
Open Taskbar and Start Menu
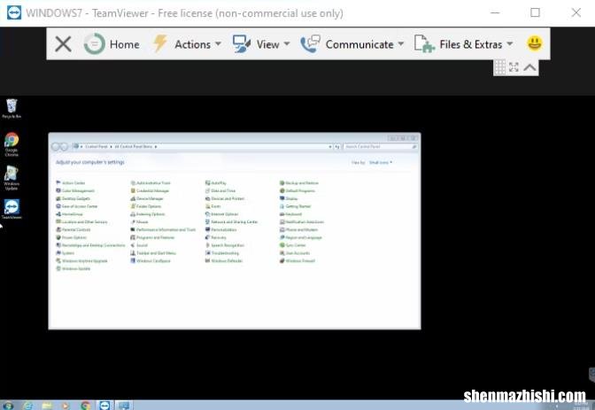[153, 253]
